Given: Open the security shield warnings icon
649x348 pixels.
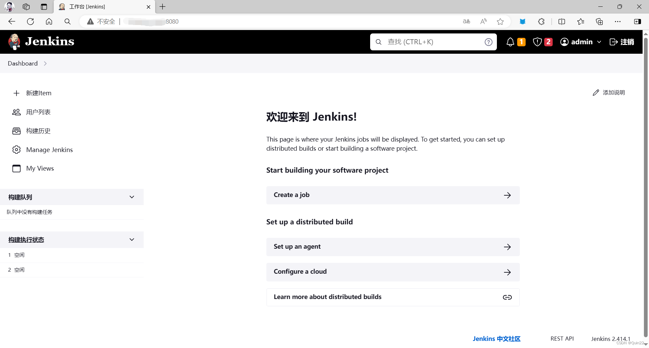Looking at the screenshot, I should point(537,42).
